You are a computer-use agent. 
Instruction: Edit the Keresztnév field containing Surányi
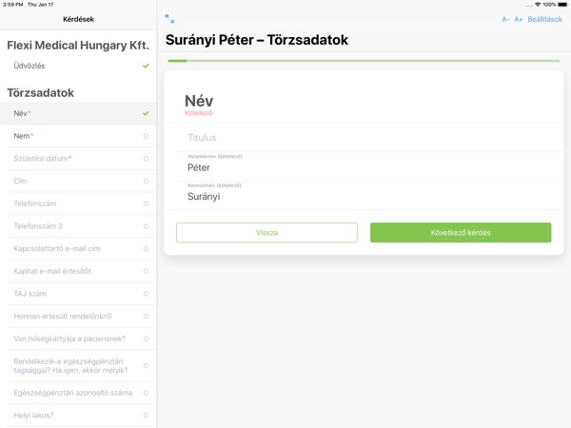pyautogui.click(x=362, y=196)
